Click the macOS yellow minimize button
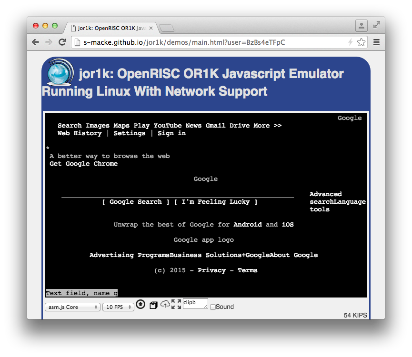This screenshot has width=412, height=357. click(45, 26)
